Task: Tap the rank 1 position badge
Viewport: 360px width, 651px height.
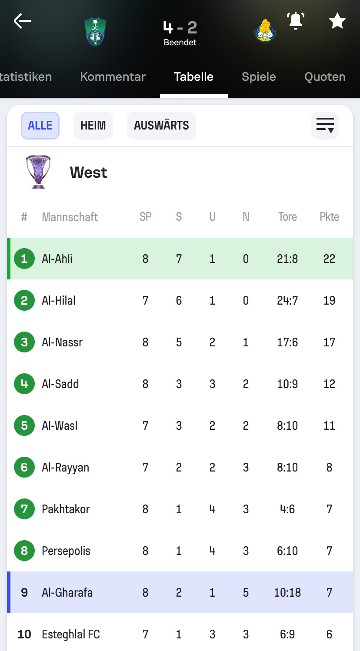Action: click(x=24, y=259)
